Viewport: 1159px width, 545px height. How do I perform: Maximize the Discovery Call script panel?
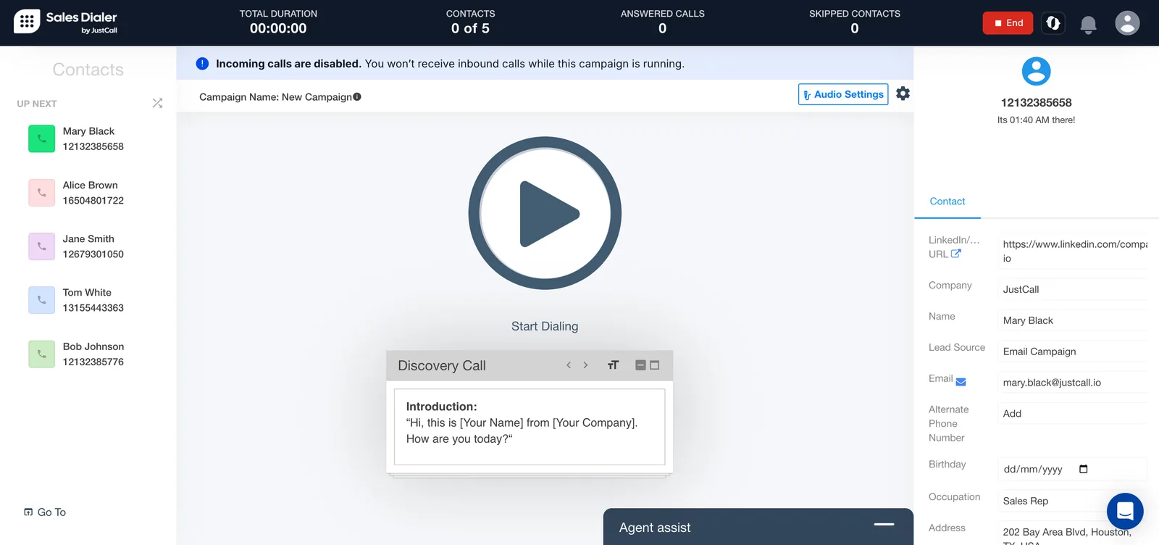coord(655,365)
